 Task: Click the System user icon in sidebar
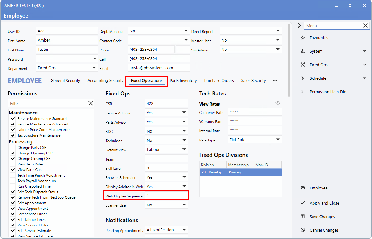point(303,51)
